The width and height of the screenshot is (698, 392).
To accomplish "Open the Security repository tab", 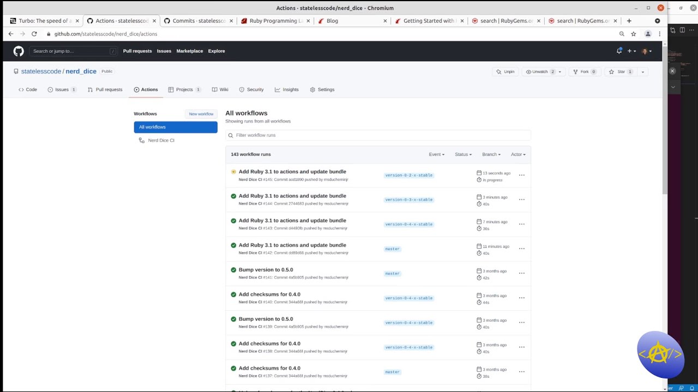I will pyautogui.click(x=251, y=89).
